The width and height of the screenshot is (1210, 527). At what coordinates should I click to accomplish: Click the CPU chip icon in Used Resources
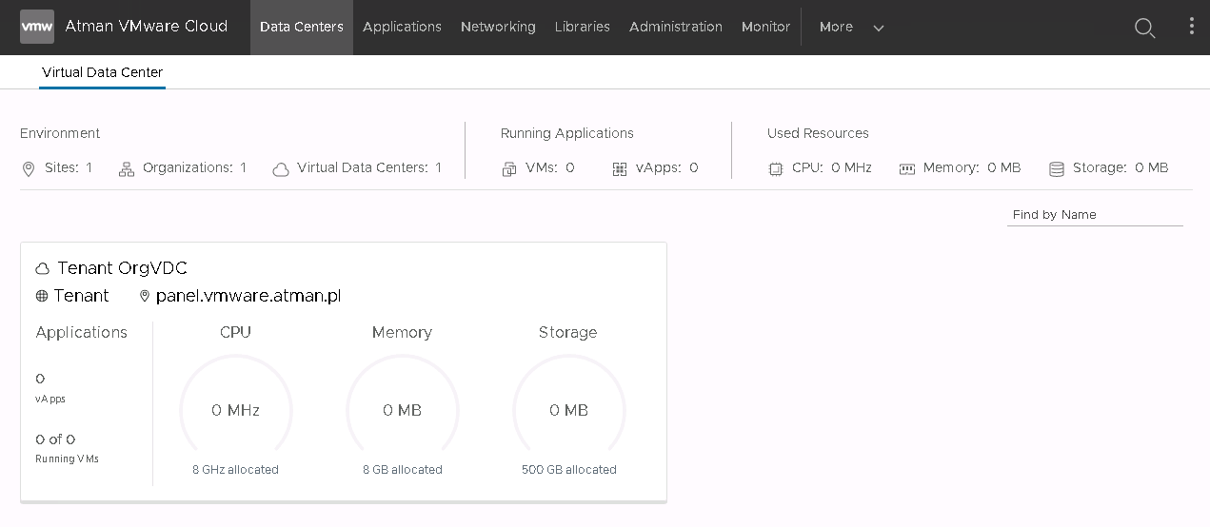click(776, 168)
